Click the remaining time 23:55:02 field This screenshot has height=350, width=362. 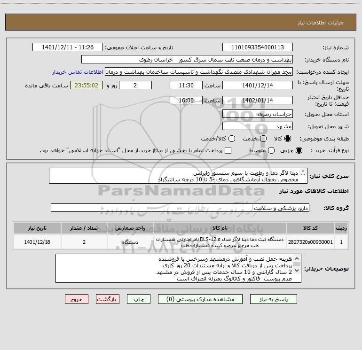click(x=87, y=85)
